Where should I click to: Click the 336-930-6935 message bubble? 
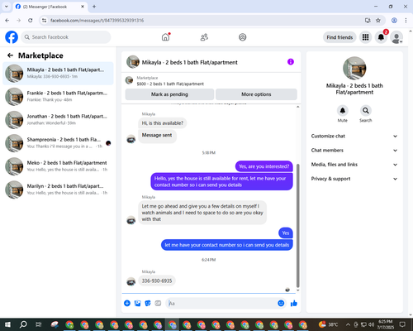[157, 281]
